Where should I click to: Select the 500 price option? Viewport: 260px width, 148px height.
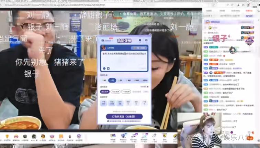(x=136, y=81)
